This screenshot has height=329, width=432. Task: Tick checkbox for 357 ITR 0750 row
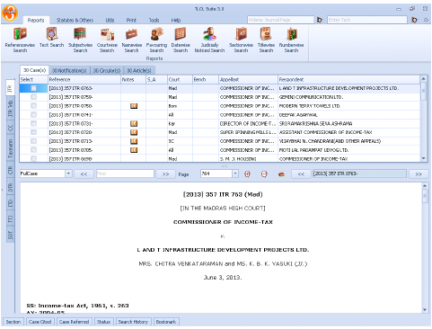(33, 106)
